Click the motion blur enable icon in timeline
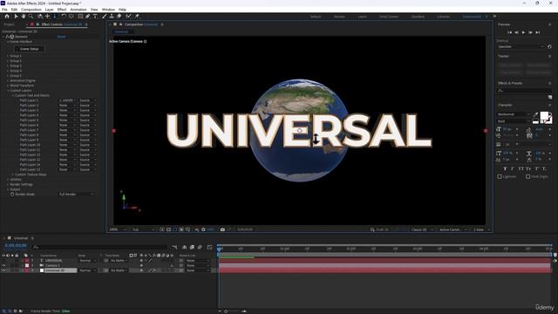Viewport: 558px width, 314px height. (200, 247)
